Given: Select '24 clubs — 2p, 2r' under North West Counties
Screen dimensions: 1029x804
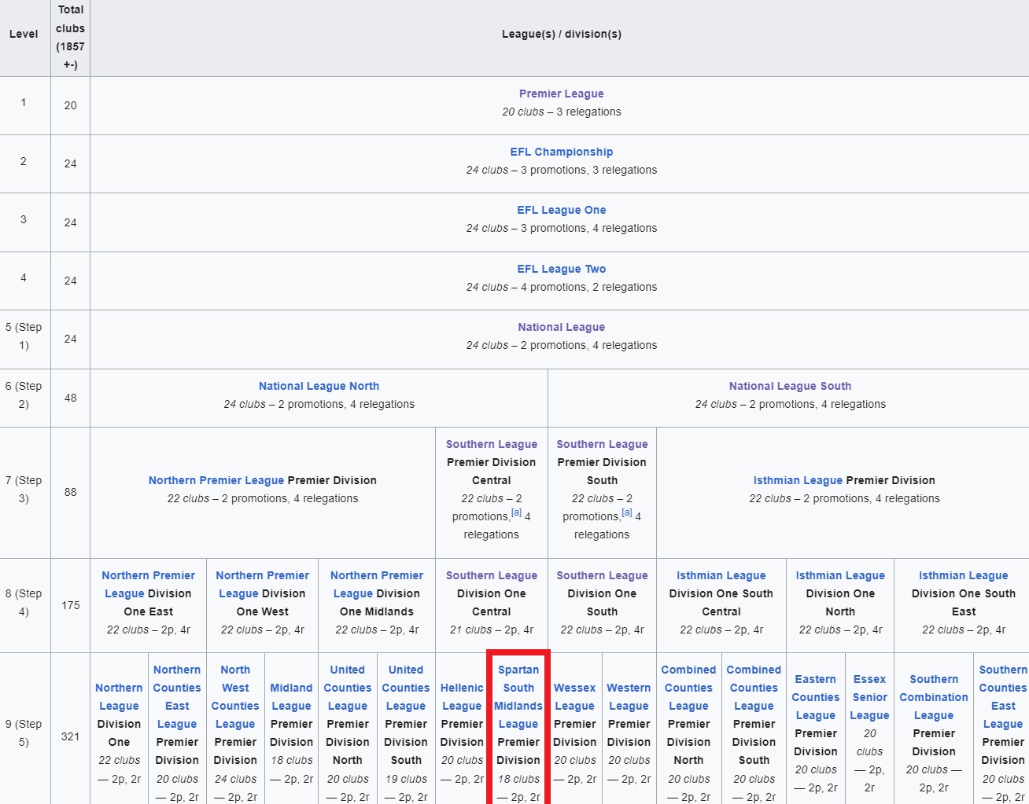Looking at the screenshot, I should point(235,788).
